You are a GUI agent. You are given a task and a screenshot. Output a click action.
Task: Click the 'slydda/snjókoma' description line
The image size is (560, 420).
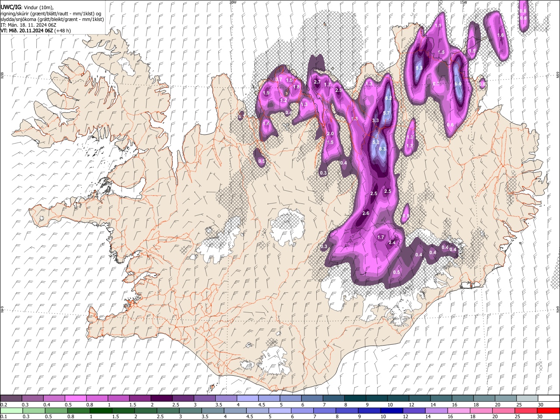coord(52,19)
